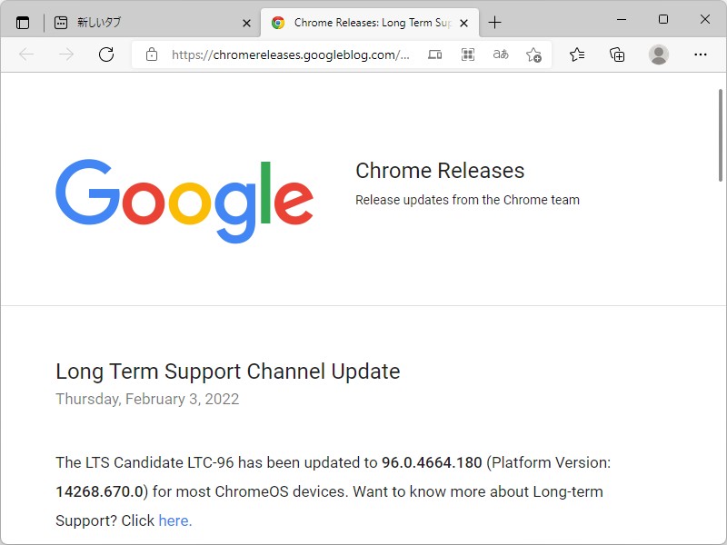Open the 'Long Term Support Channel Update' post
727x545 pixels.
[227, 372]
